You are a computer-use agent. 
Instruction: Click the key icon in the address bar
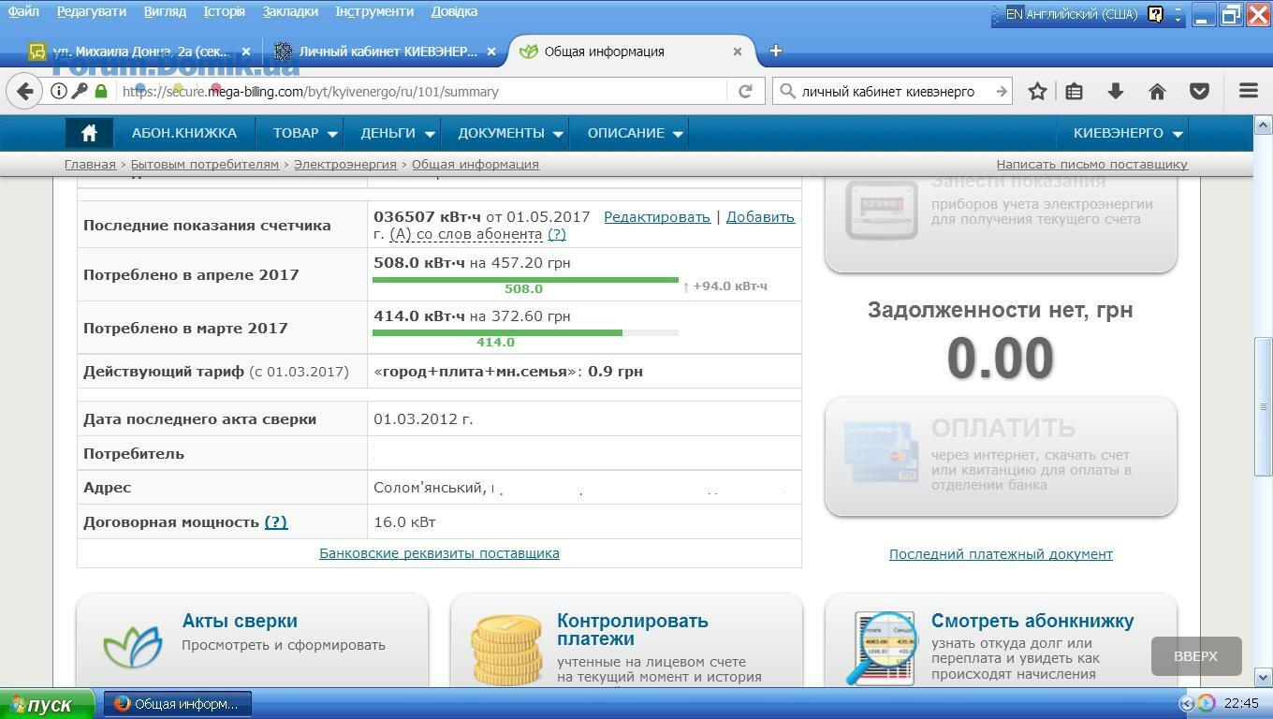pyautogui.click(x=80, y=91)
